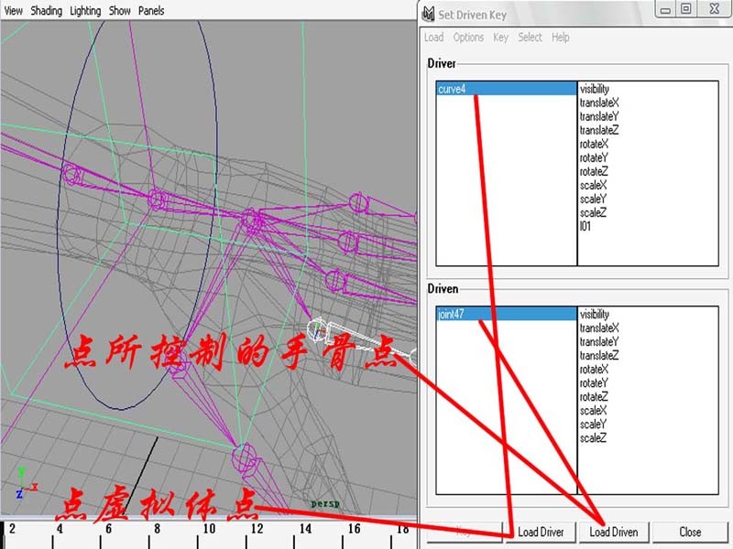Open the Help menu in Set Driven Key

pyautogui.click(x=560, y=37)
